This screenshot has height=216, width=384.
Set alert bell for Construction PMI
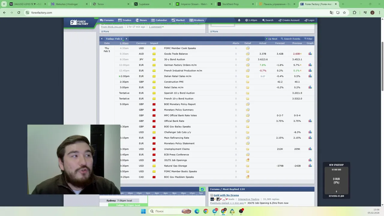pyautogui.click(x=236, y=82)
